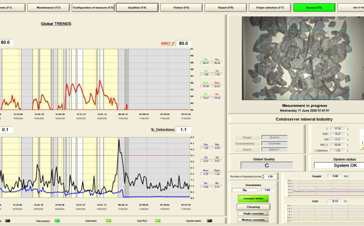Click the H2O trend chart
Viewport: 364px width, 226px height.
click(328, 213)
